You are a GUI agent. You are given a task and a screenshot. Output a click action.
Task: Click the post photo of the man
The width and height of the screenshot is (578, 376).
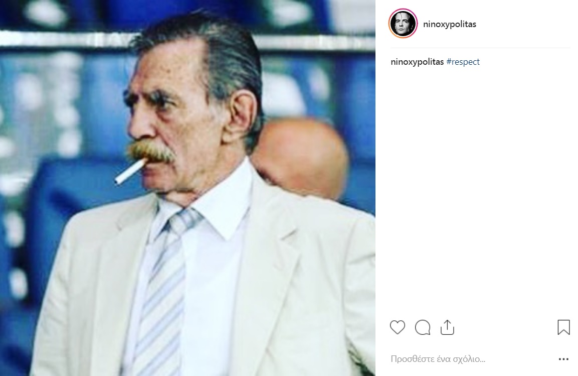click(x=187, y=188)
